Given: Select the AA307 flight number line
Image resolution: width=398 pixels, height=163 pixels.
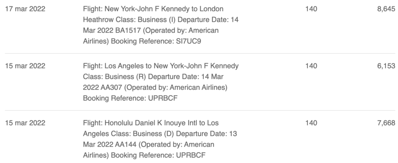Looking at the screenshot, I should click(155, 88).
